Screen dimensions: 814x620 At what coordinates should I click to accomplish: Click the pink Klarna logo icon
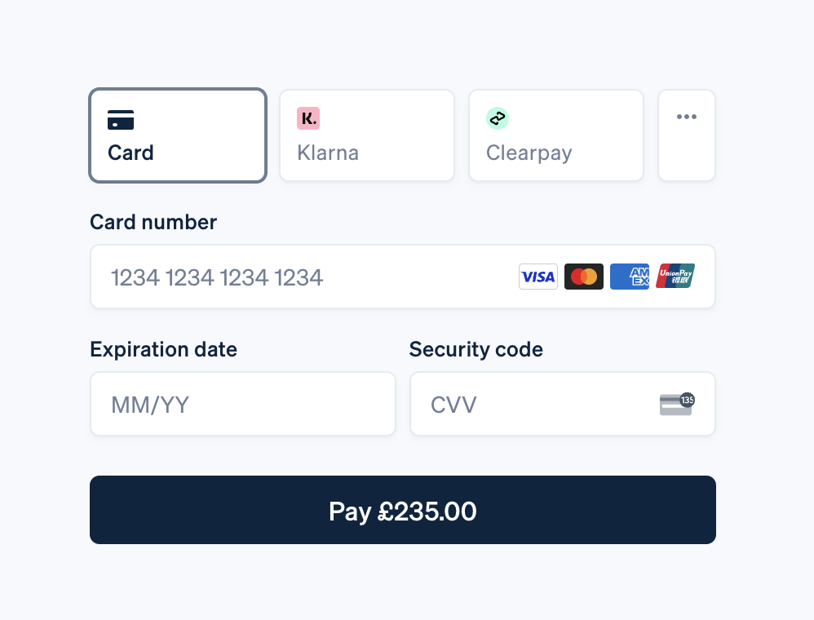click(308, 118)
